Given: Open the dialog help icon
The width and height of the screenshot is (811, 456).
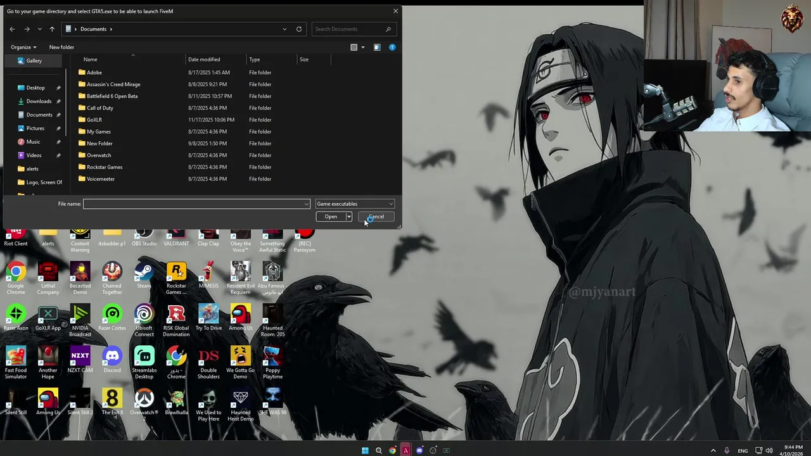Looking at the screenshot, I should 392,47.
